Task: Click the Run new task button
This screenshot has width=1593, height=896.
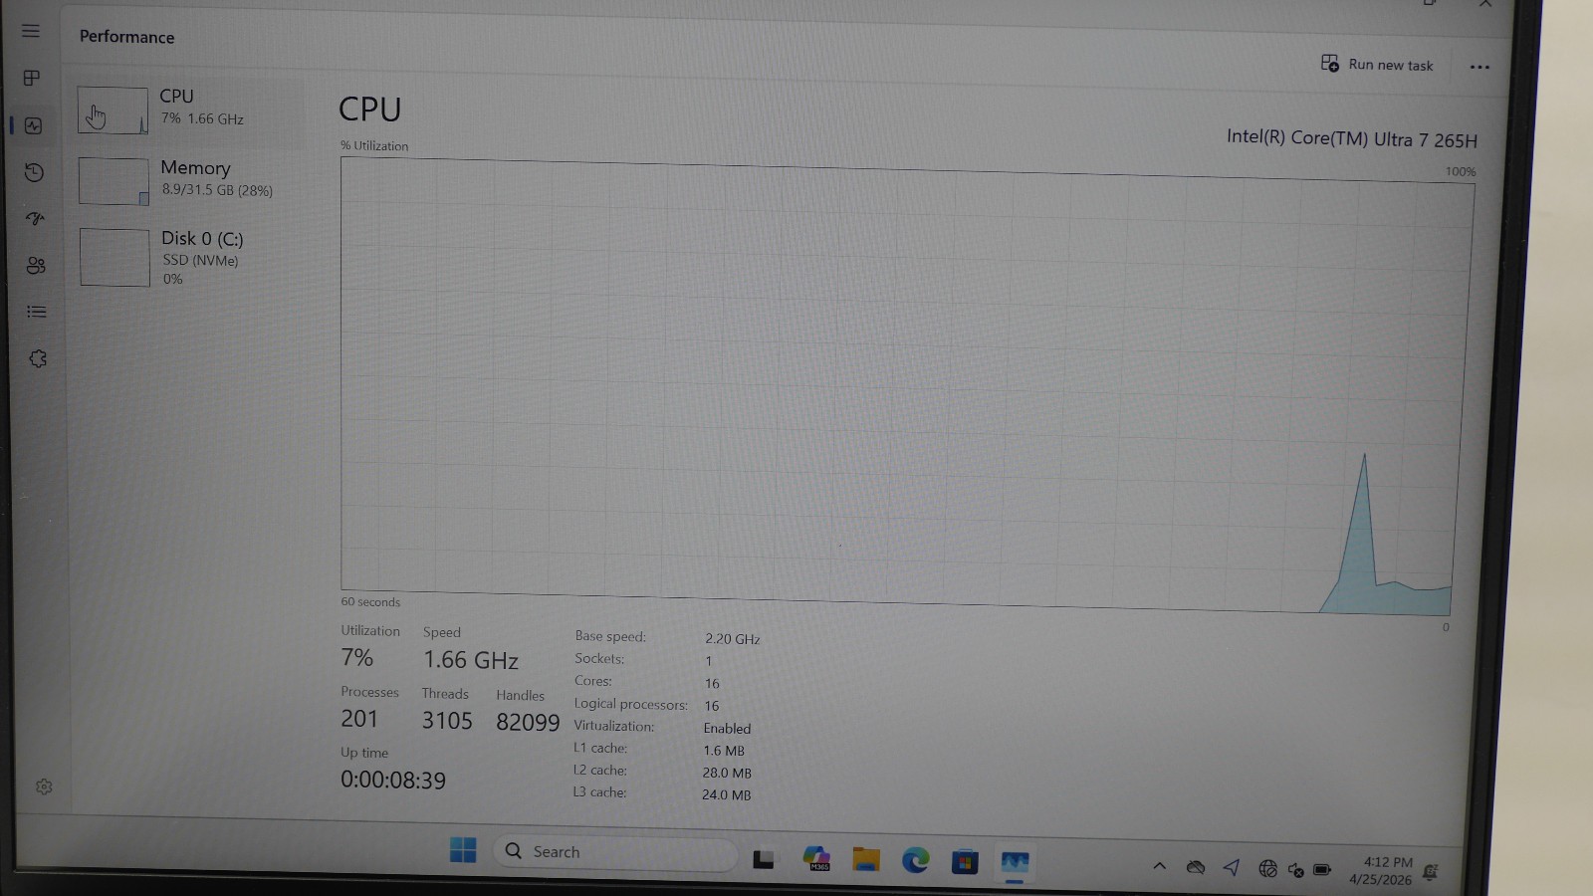Action: 1377,65
